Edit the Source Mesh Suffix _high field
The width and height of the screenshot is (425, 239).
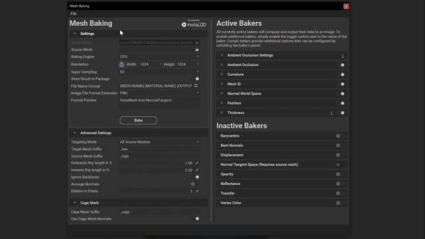(159, 156)
